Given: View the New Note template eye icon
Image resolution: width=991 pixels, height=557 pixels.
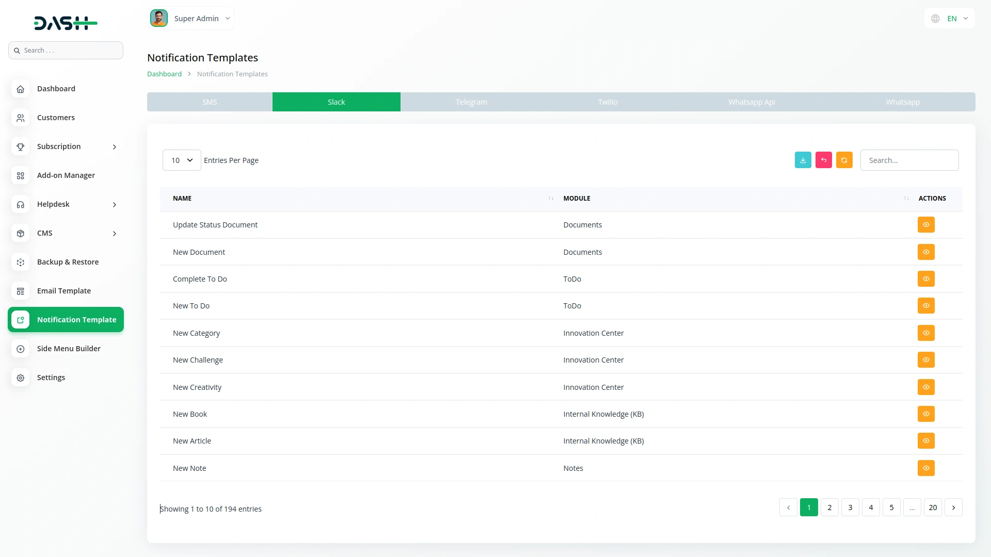Looking at the screenshot, I should pos(926,468).
